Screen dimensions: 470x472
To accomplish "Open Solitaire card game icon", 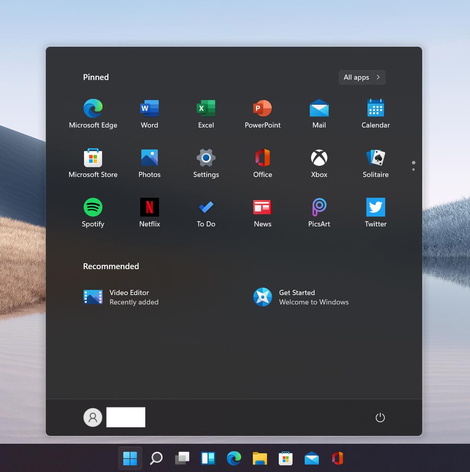I will pos(375,158).
